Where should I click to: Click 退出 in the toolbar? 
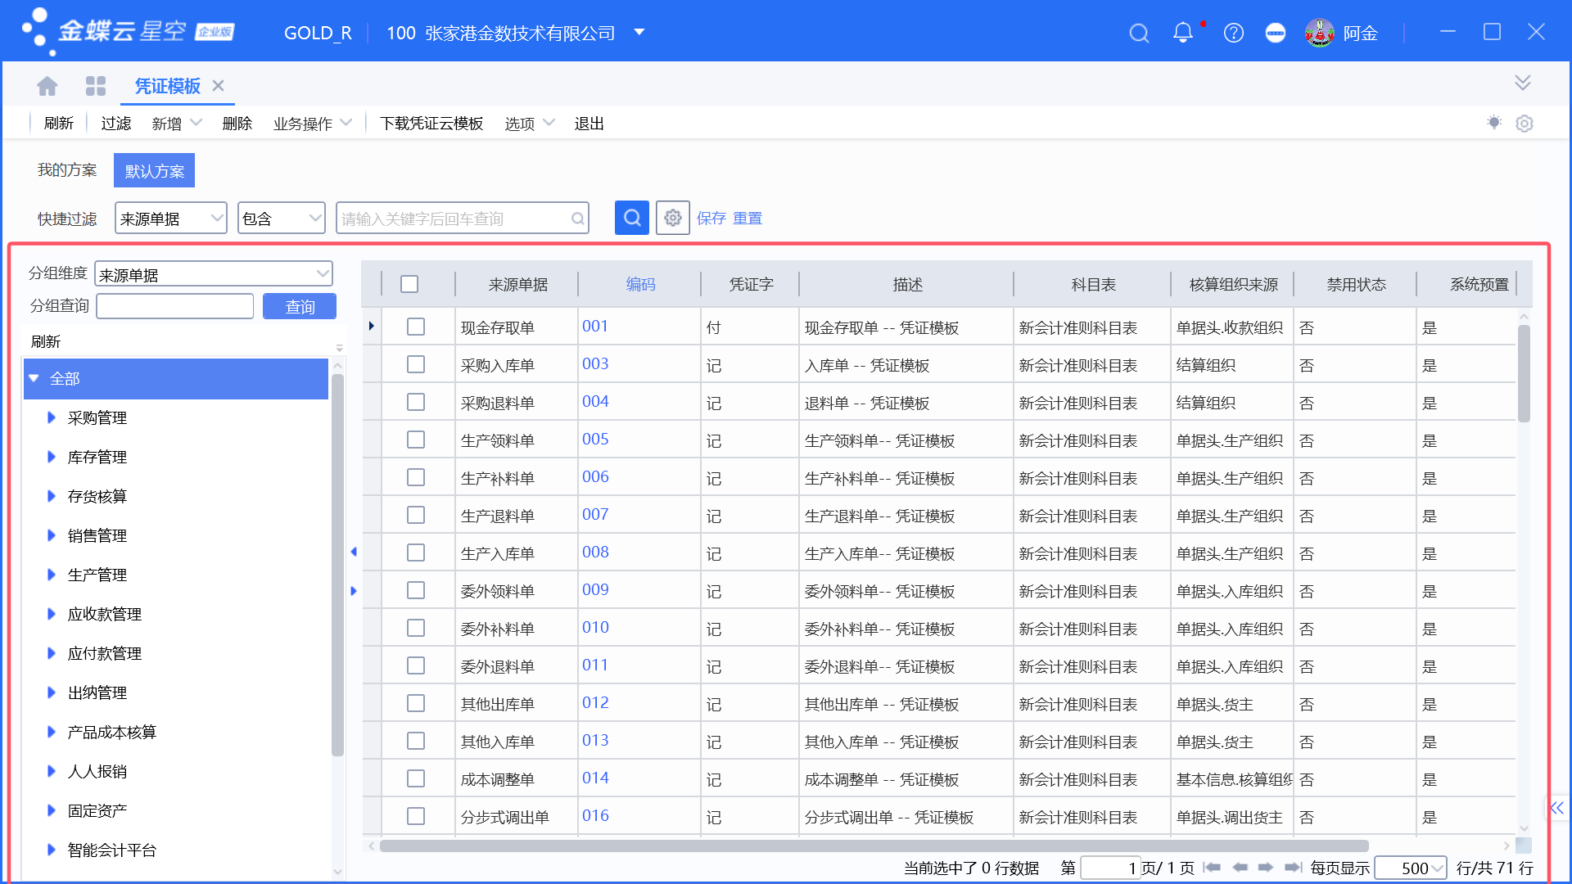tap(589, 124)
